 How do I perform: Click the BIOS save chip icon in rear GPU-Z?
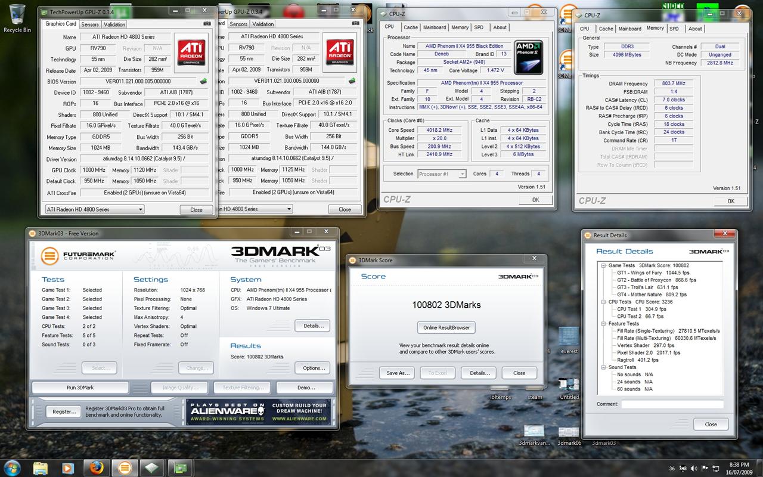point(352,81)
